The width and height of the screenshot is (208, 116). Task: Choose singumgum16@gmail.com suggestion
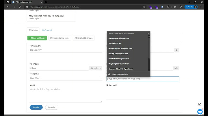click(x=127, y=38)
